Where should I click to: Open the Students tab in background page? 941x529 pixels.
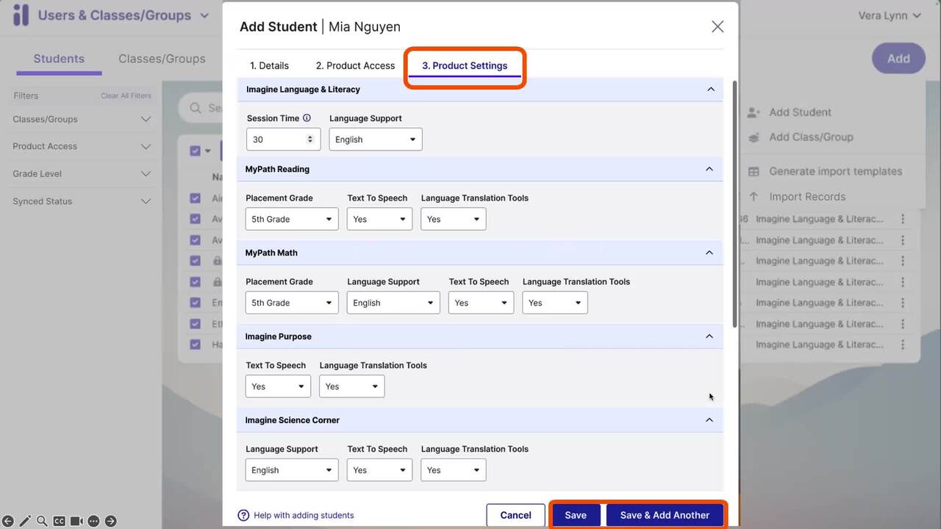(x=59, y=59)
